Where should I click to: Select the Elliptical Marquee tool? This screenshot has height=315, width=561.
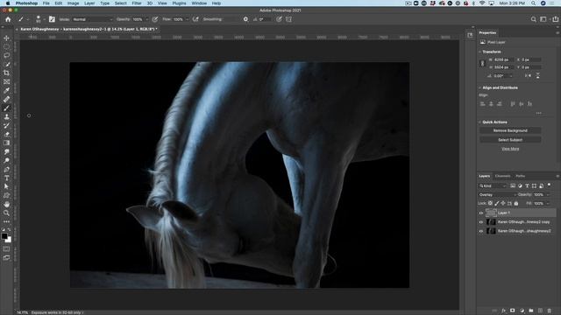(x=6, y=46)
